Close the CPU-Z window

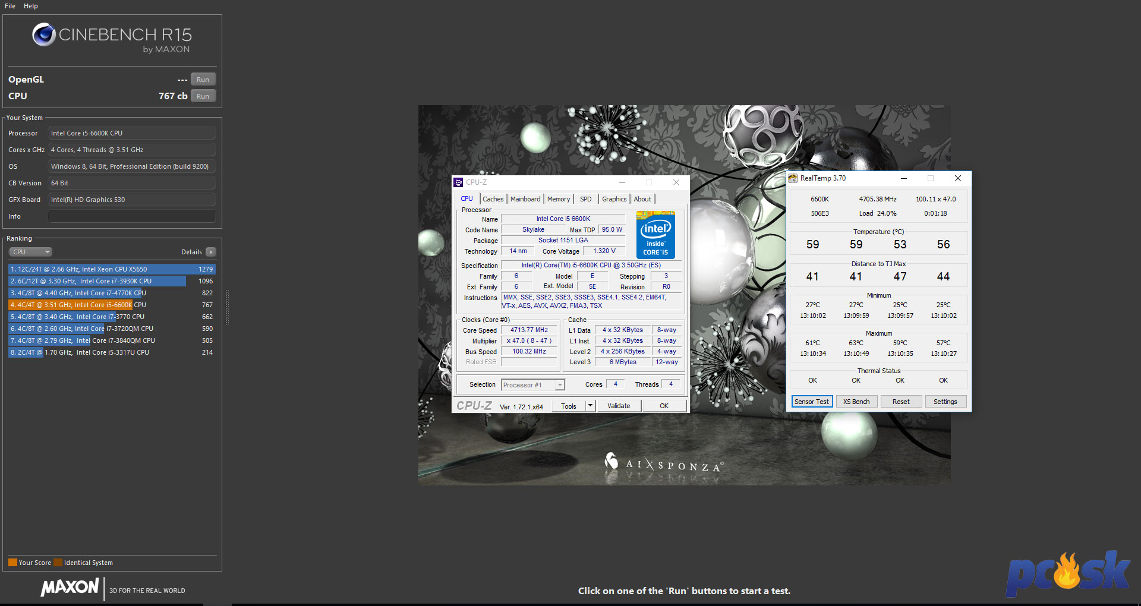(676, 182)
